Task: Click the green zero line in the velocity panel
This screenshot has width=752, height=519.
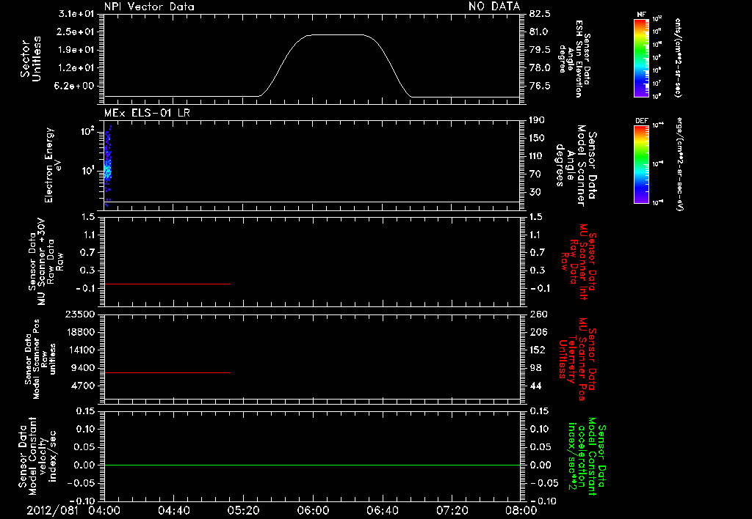Action: pyautogui.click(x=312, y=465)
